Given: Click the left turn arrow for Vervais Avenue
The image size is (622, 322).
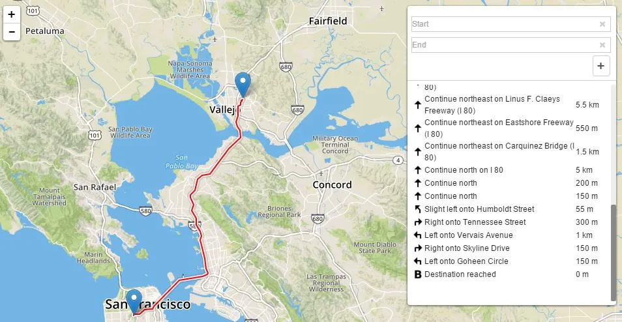Looking at the screenshot, I should click(417, 235).
